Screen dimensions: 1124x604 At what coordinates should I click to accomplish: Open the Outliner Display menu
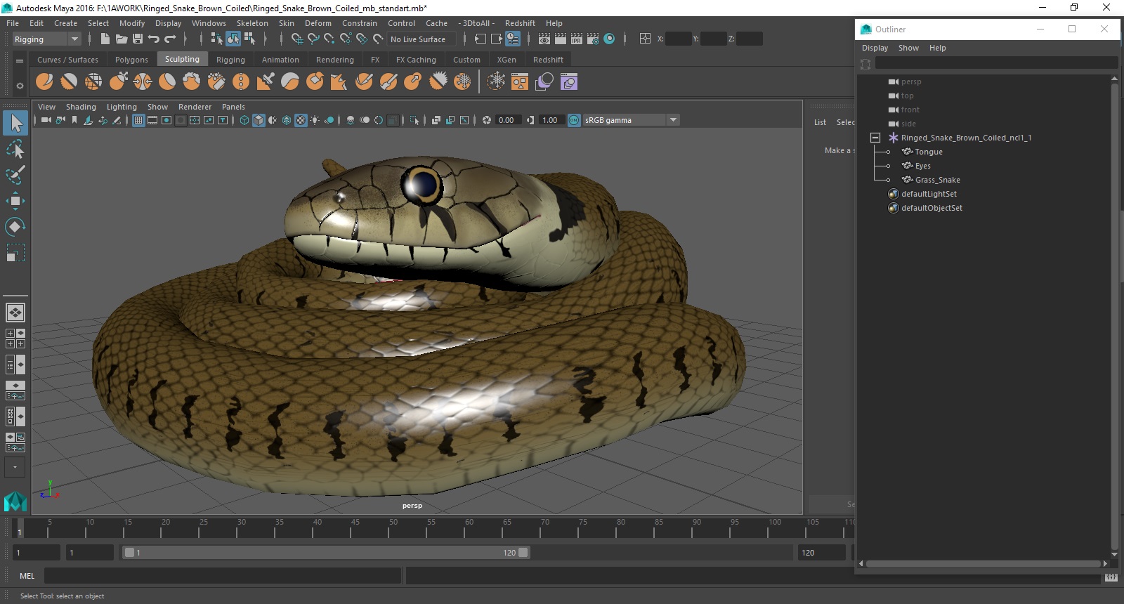tap(875, 48)
